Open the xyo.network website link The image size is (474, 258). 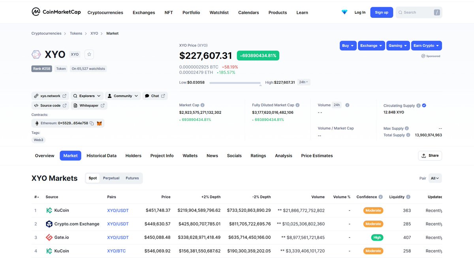tap(50, 96)
